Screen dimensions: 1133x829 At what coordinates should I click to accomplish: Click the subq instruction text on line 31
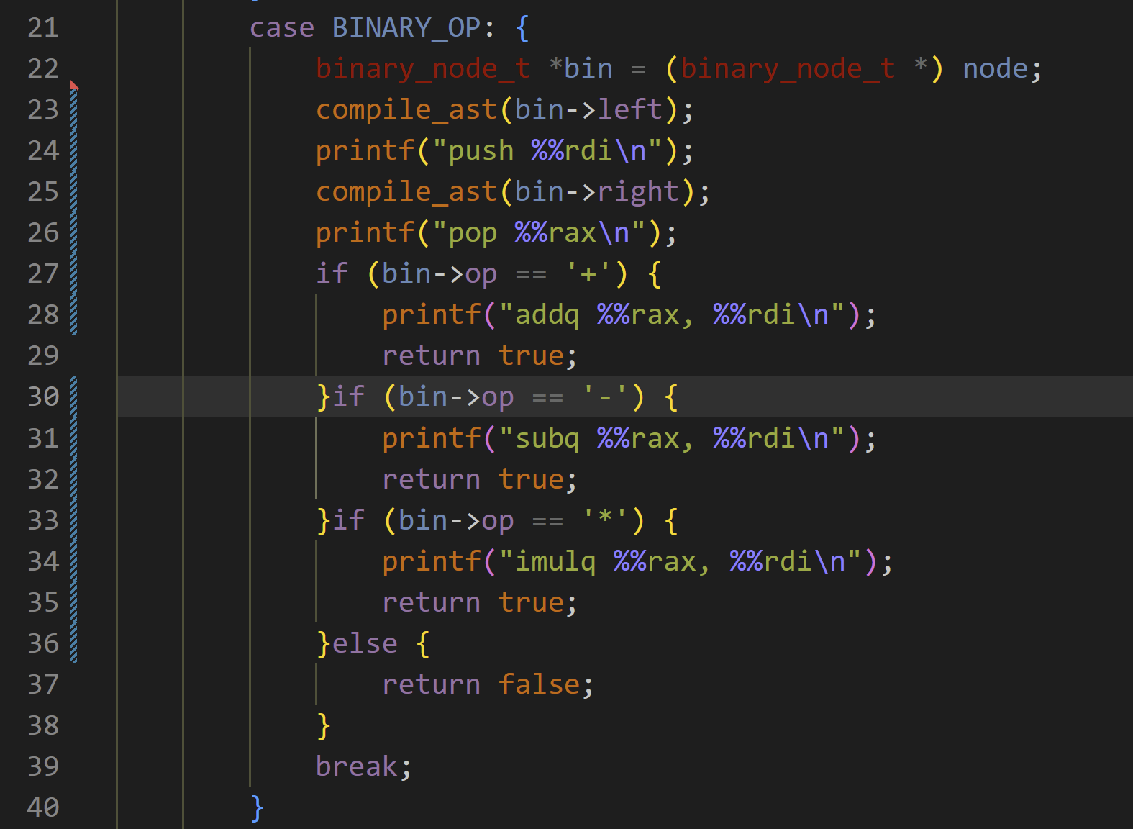pos(547,438)
